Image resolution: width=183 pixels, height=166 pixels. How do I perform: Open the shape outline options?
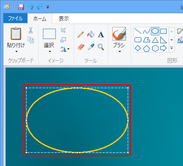180,31
